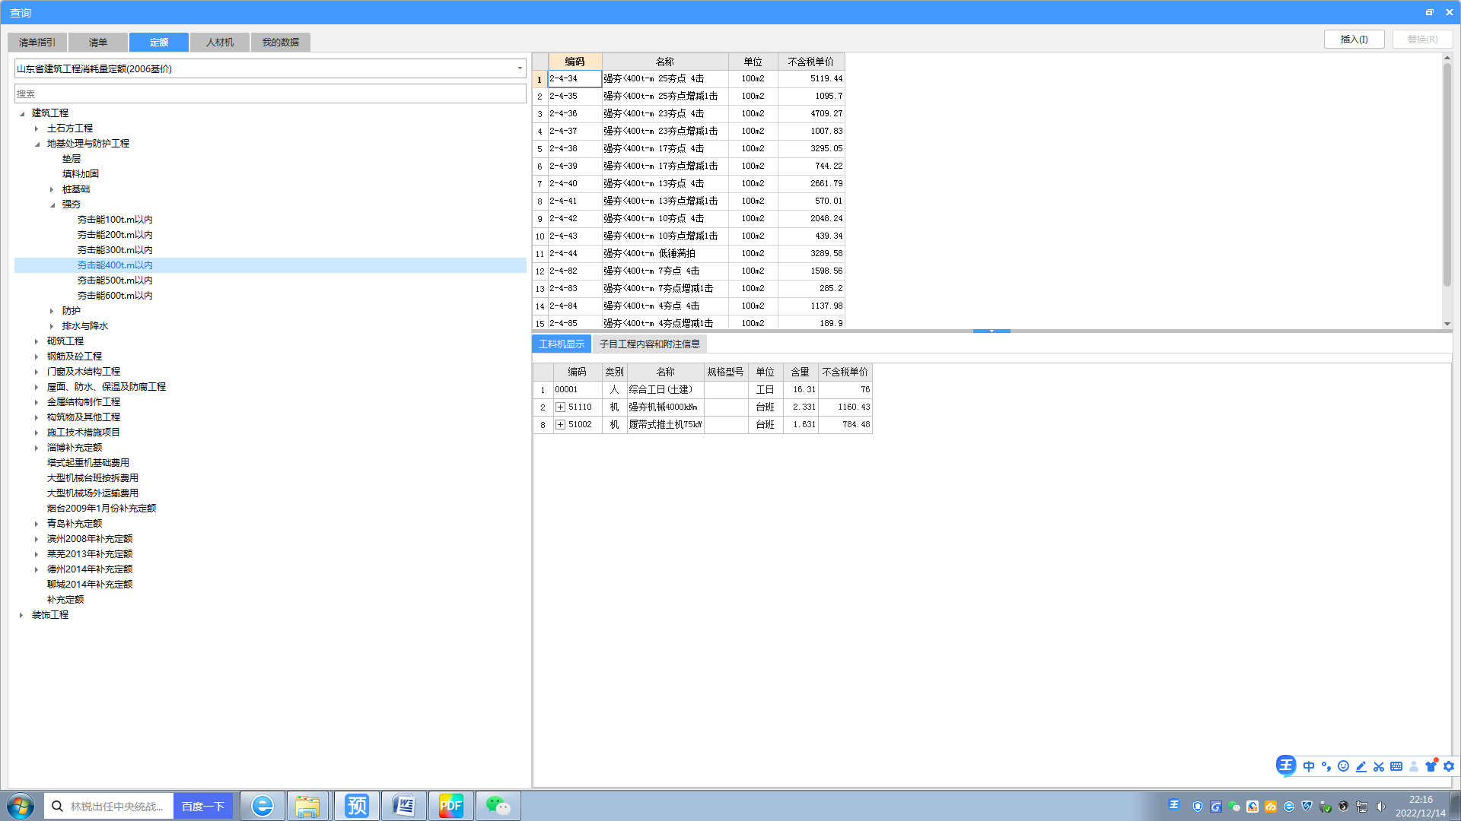Open WeChat taskbar icon

[x=498, y=806]
